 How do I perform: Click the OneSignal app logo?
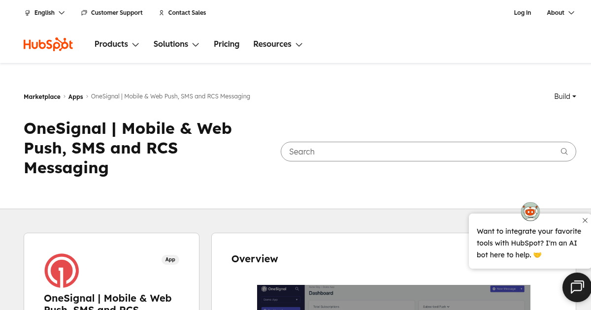(62, 271)
